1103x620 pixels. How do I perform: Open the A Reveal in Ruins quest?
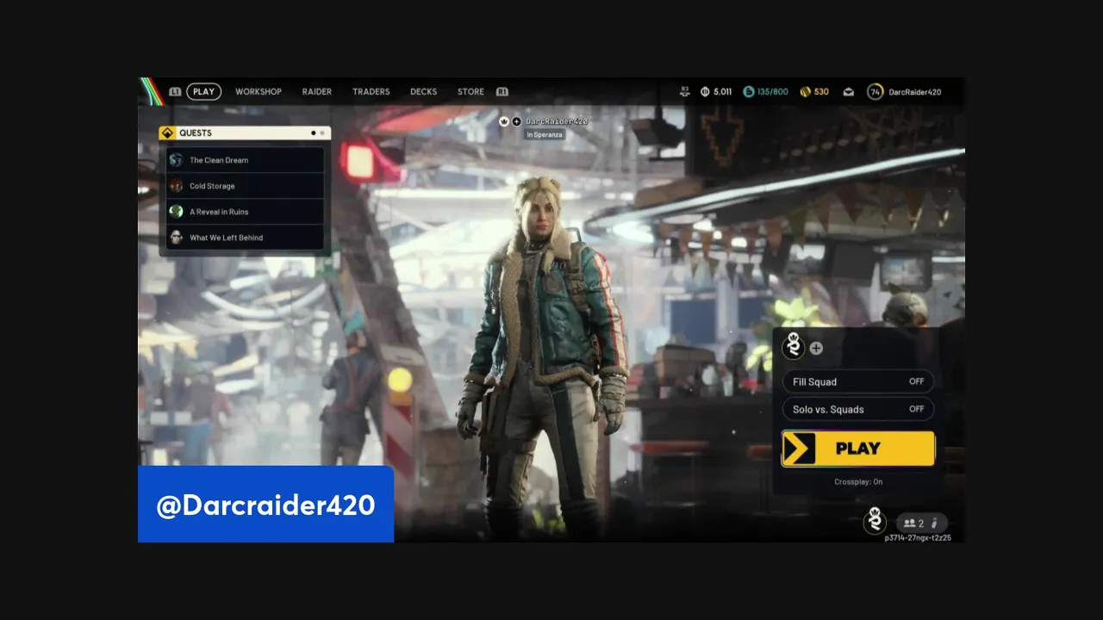[246, 212]
